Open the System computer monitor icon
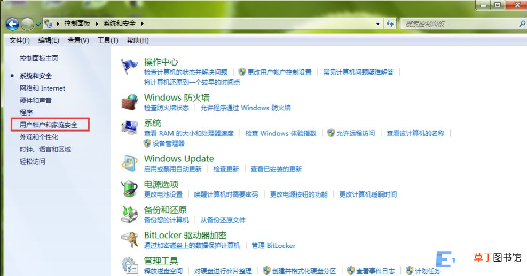The image size is (527, 276). pyautogui.click(x=129, y=128)
